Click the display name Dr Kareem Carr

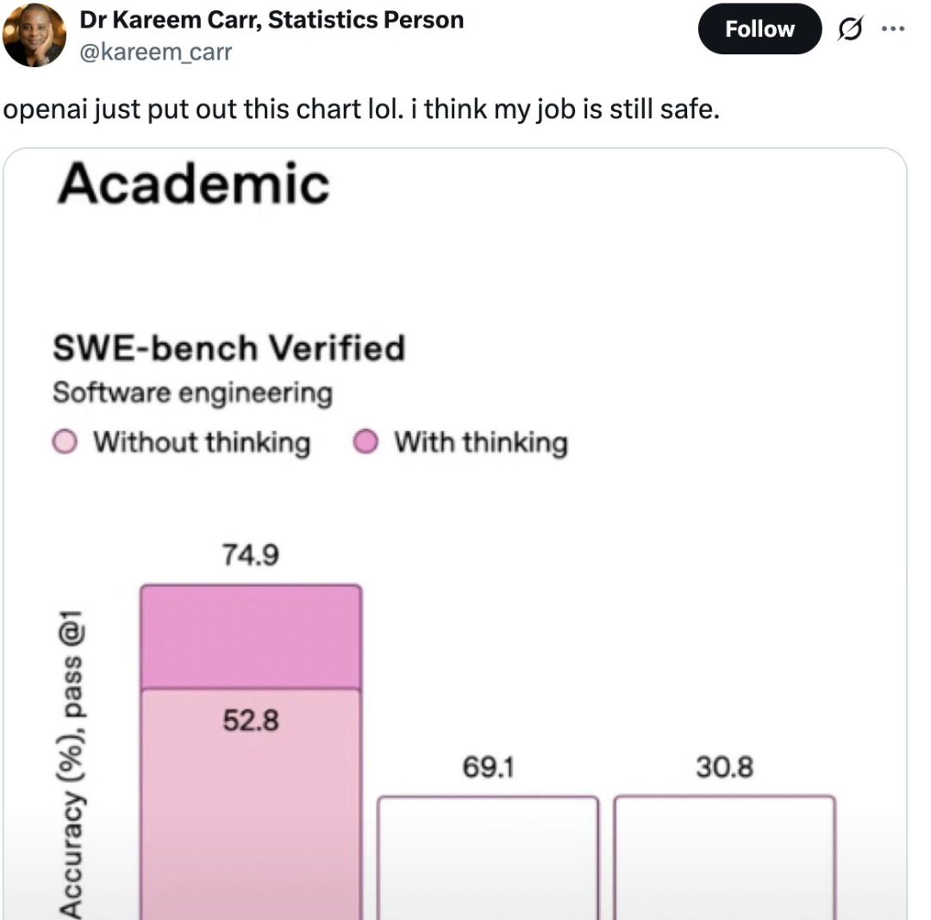pyautogui.click(x=272, y=20)
